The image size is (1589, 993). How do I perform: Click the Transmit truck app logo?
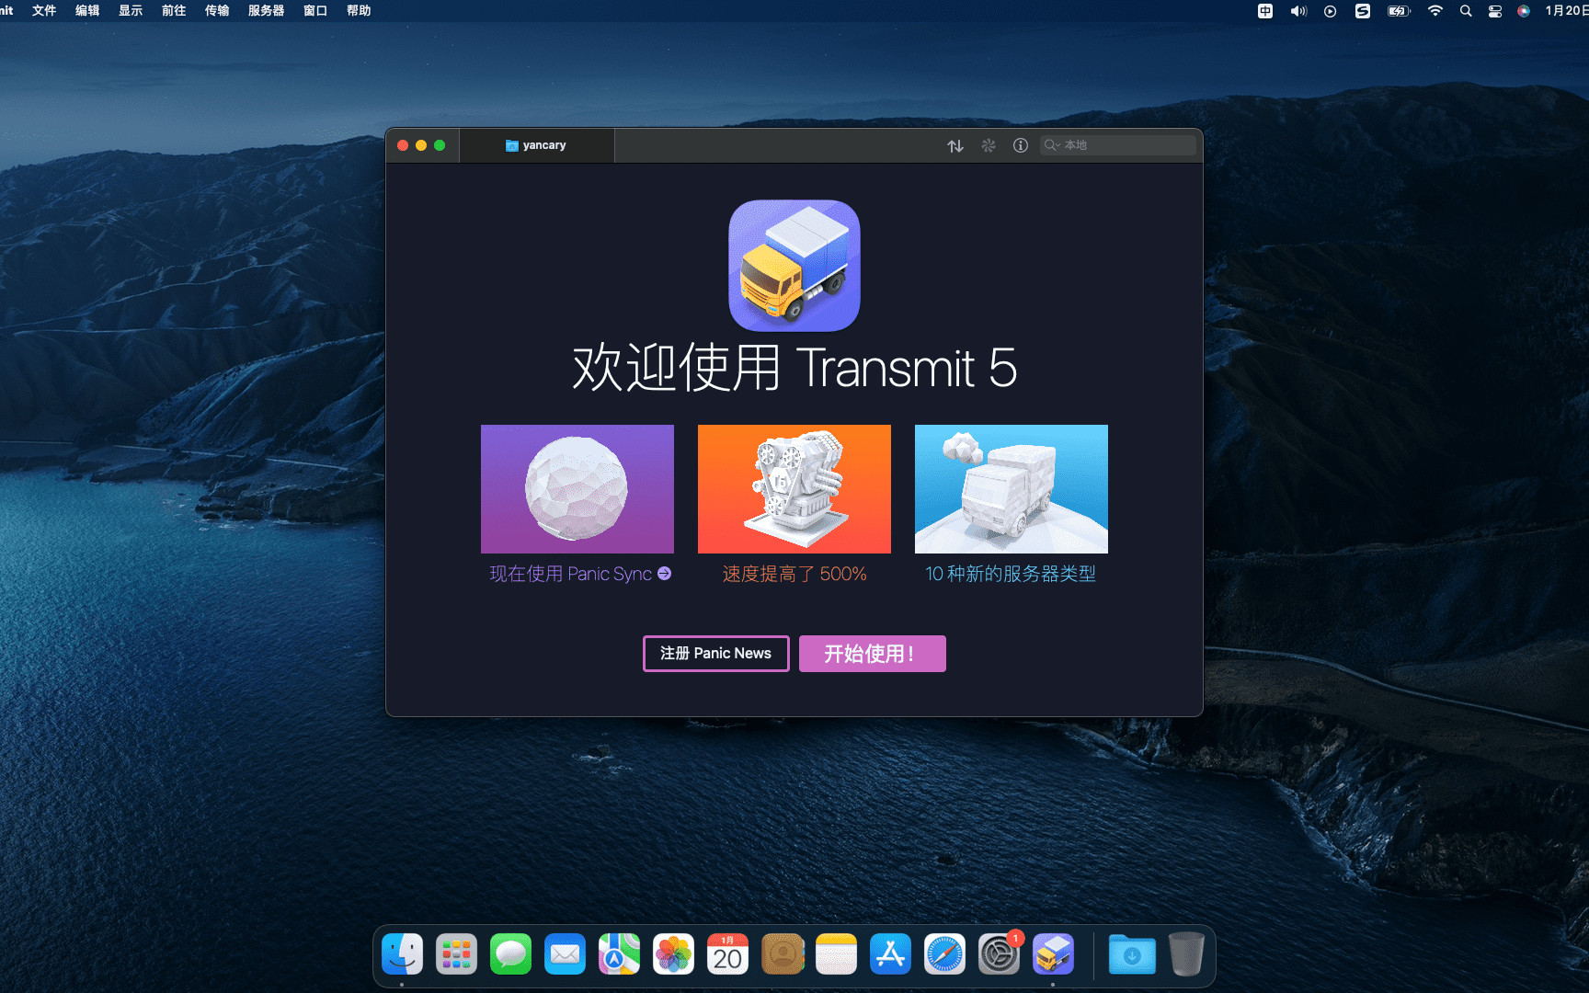(794, 266)
